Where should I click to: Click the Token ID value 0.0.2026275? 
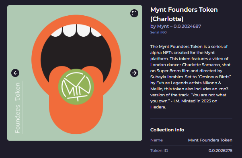click(x=220, y=151)
